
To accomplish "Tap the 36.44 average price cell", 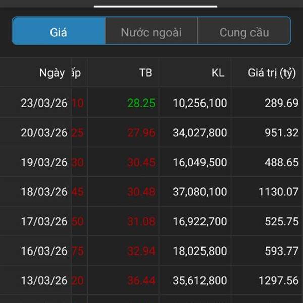I will tap(141, 280).
